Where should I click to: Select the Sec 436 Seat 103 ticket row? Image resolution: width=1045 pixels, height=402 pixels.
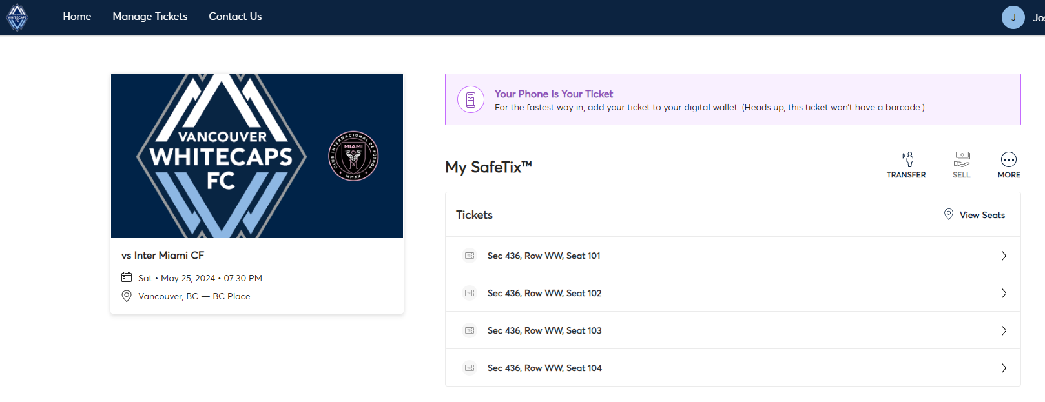tap(733, 330)
